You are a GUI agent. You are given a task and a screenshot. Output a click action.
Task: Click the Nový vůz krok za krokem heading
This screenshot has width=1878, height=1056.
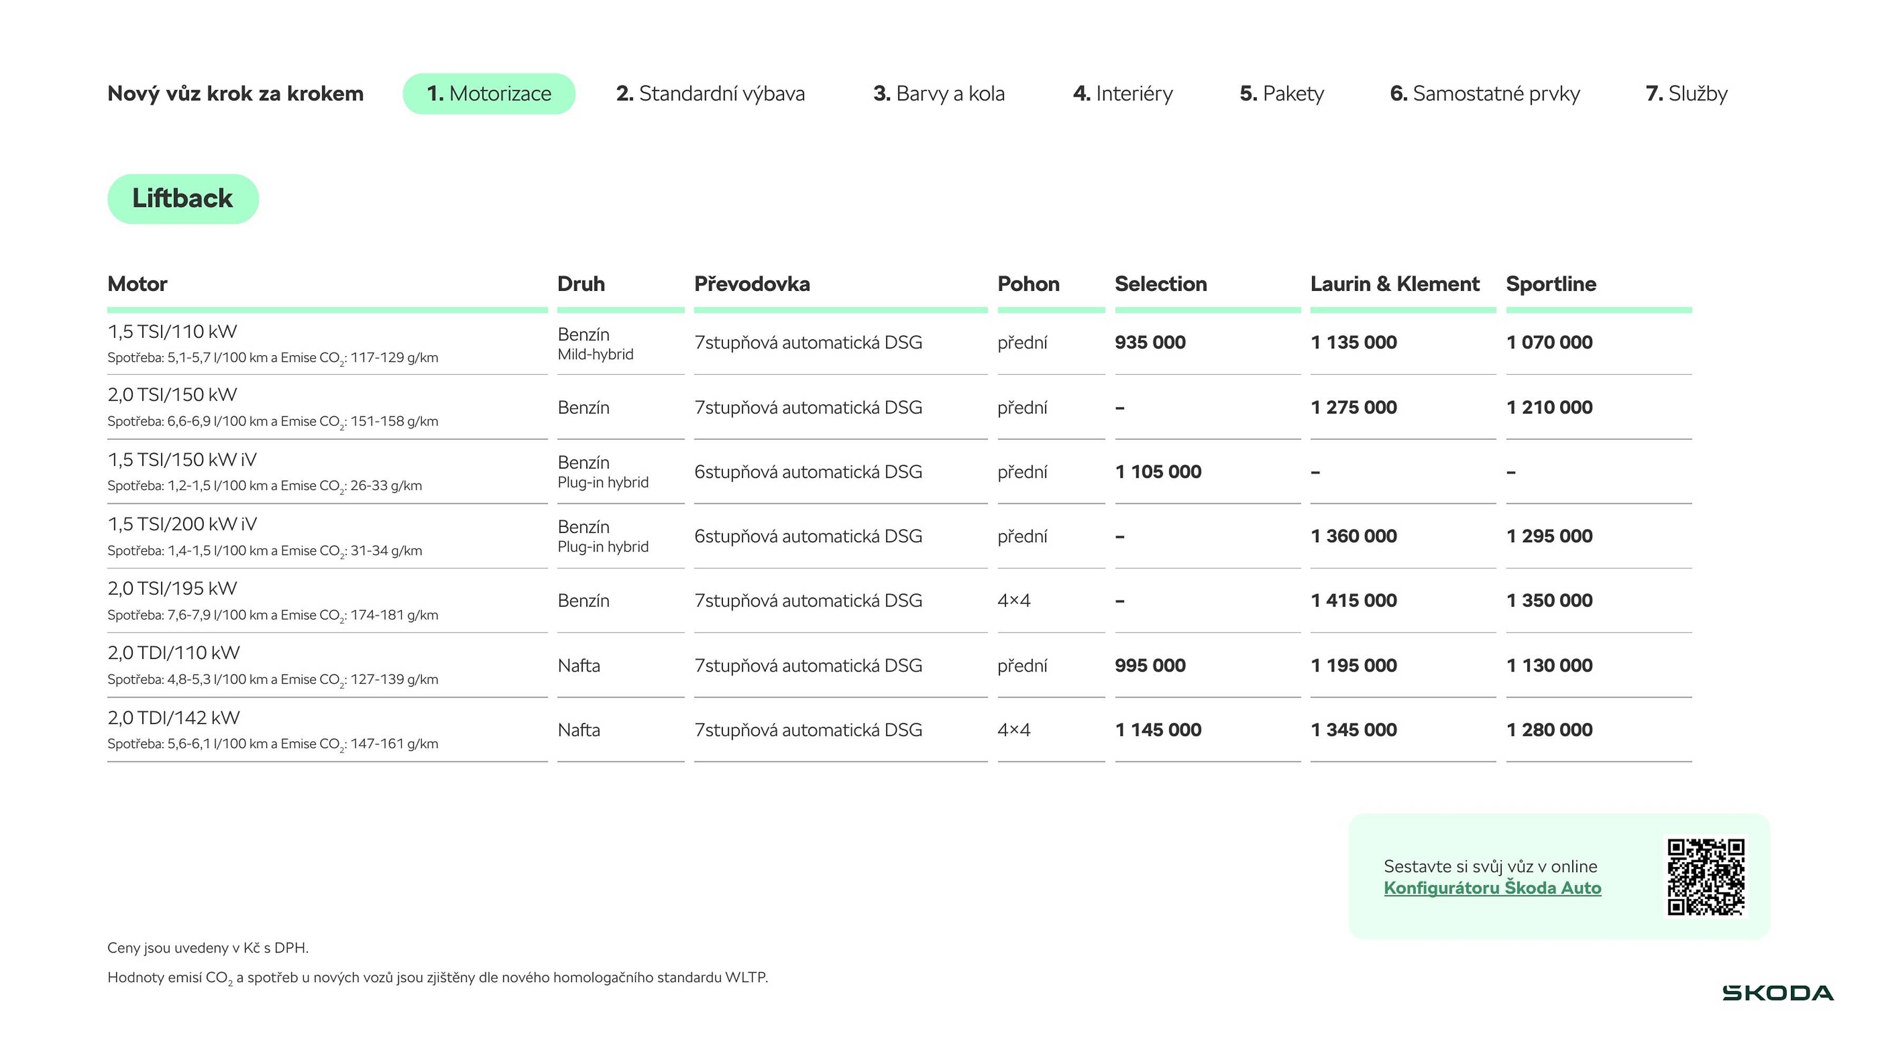[234, 93]
